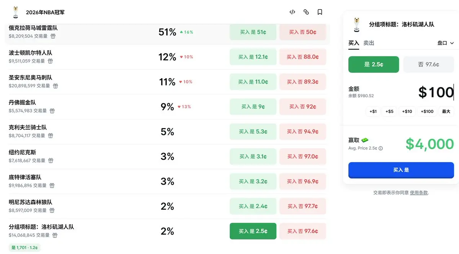Click the embed code icon
The width and height of the screenshot is (459, 254).
[292, 12]
